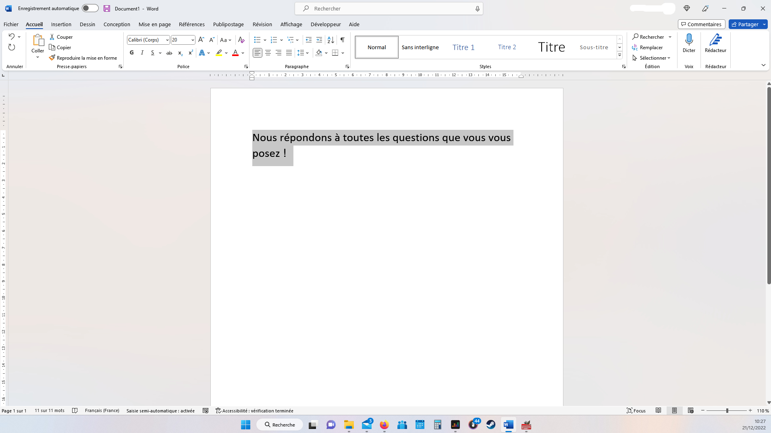Open Police dialog launcher arrow
Screen dimensions: 771x433
coord(246,67)
